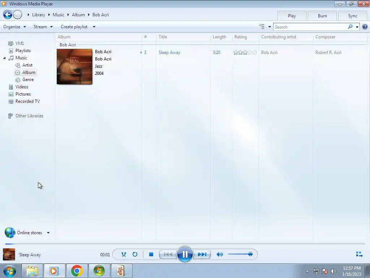Open Google Chrome from taskbar
Viewport: 370px width, 278px height.
click(77, 271)
